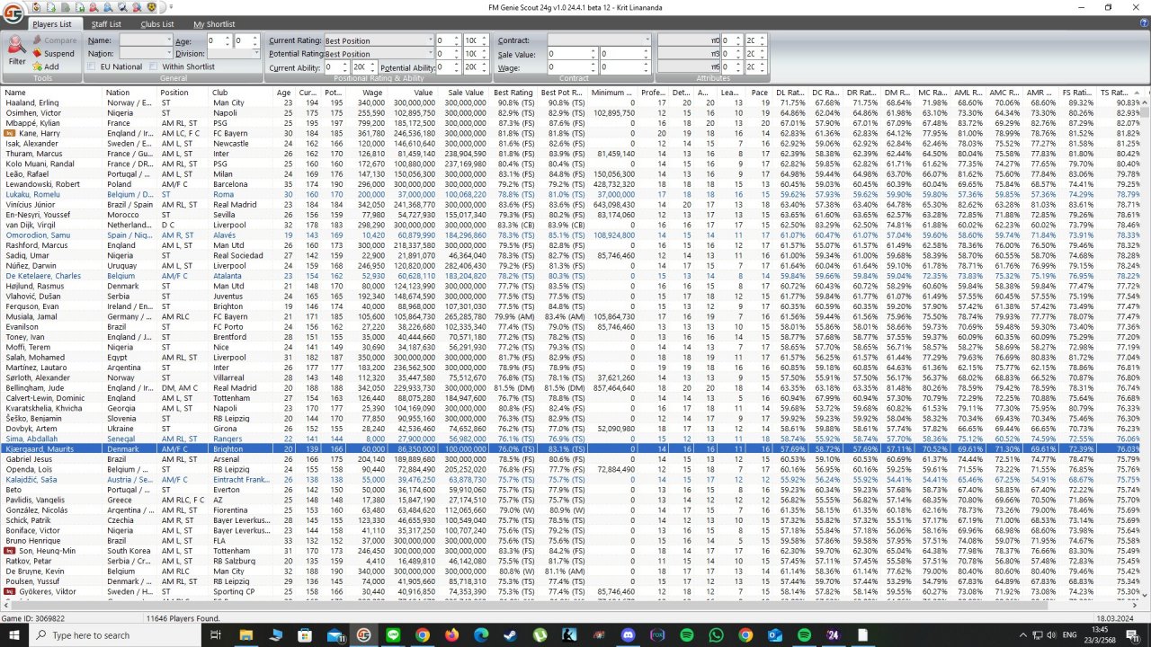Expand the Current Rating position dropdown

[431, 40]
